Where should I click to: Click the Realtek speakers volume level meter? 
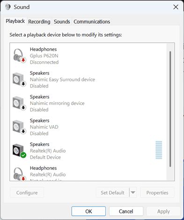pyautogui.click(x=159, y=150)
